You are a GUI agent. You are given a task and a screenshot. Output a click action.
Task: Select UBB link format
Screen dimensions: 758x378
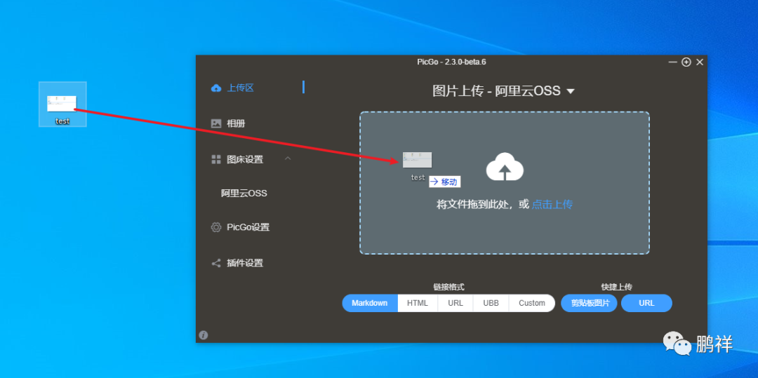[491, 303]
